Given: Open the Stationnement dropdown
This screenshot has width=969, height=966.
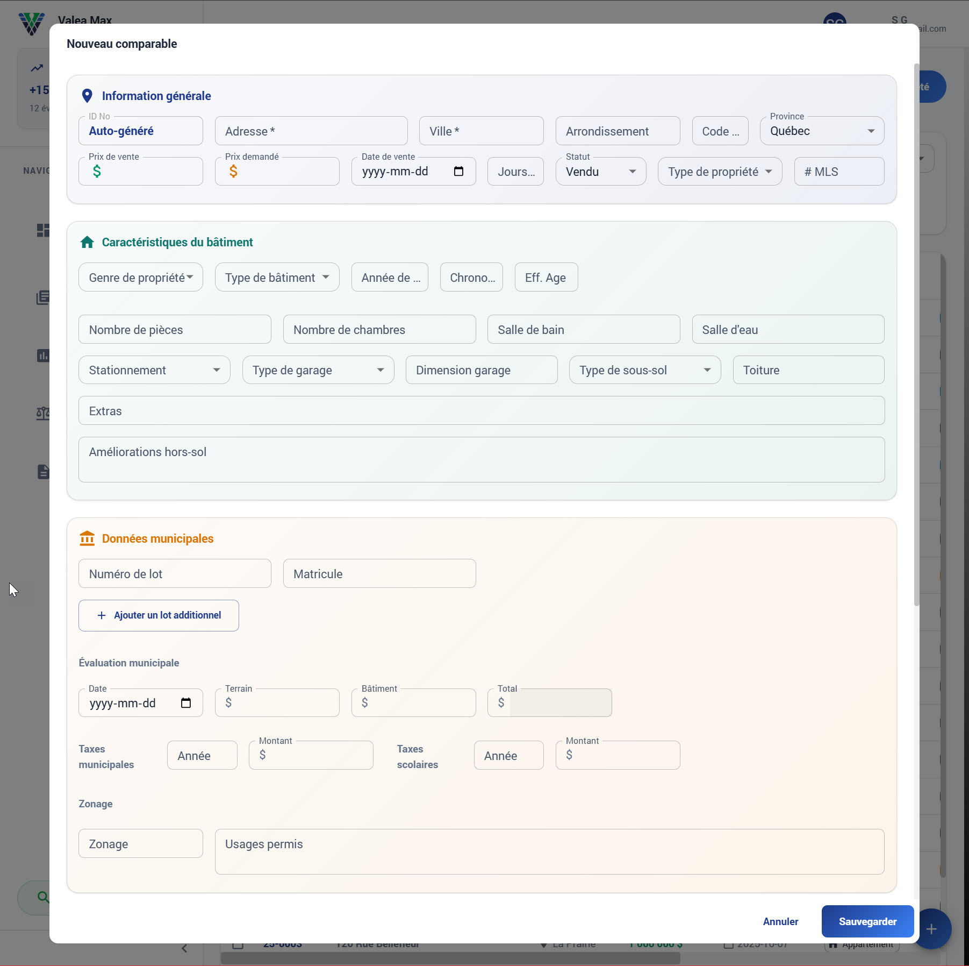Looking at the screenshot, I should [154, 370].
